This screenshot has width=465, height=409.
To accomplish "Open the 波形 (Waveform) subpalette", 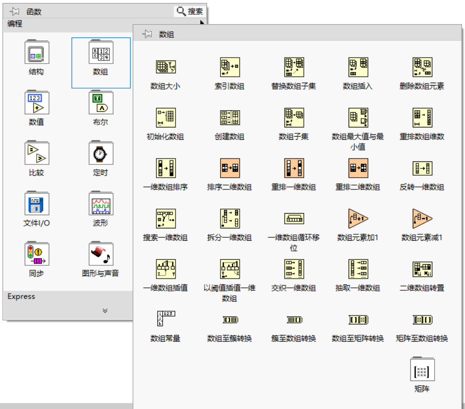I will tap(101, 204).
